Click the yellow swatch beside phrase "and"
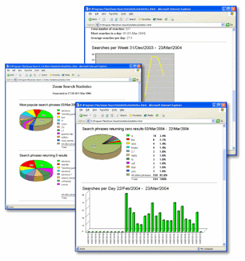This screenshot has height=261, width=245. (x=128, y=144)
